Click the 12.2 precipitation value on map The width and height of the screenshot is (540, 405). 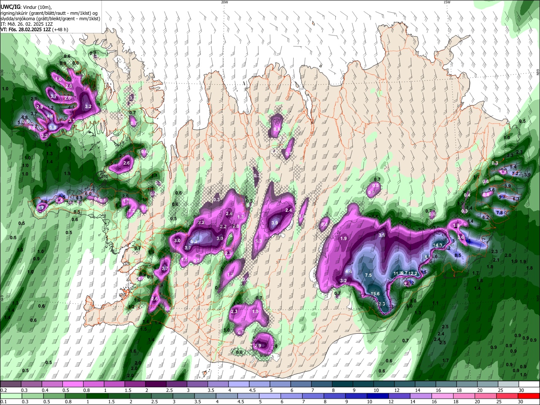(413, 273)
